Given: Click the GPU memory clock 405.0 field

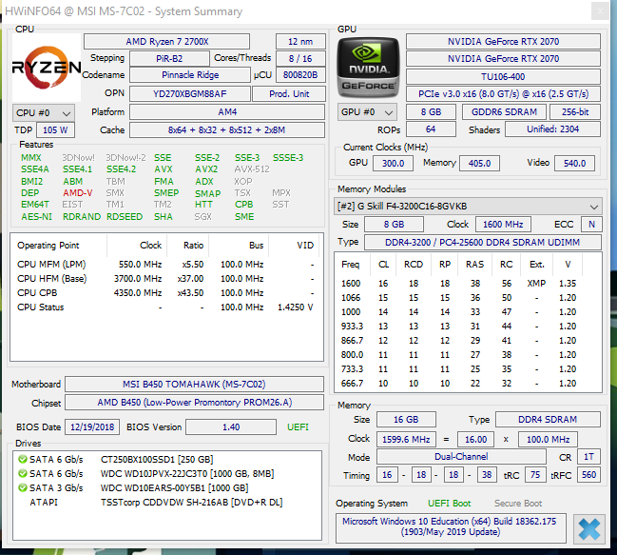Looking at the screenshot, I should click(479, 163).
